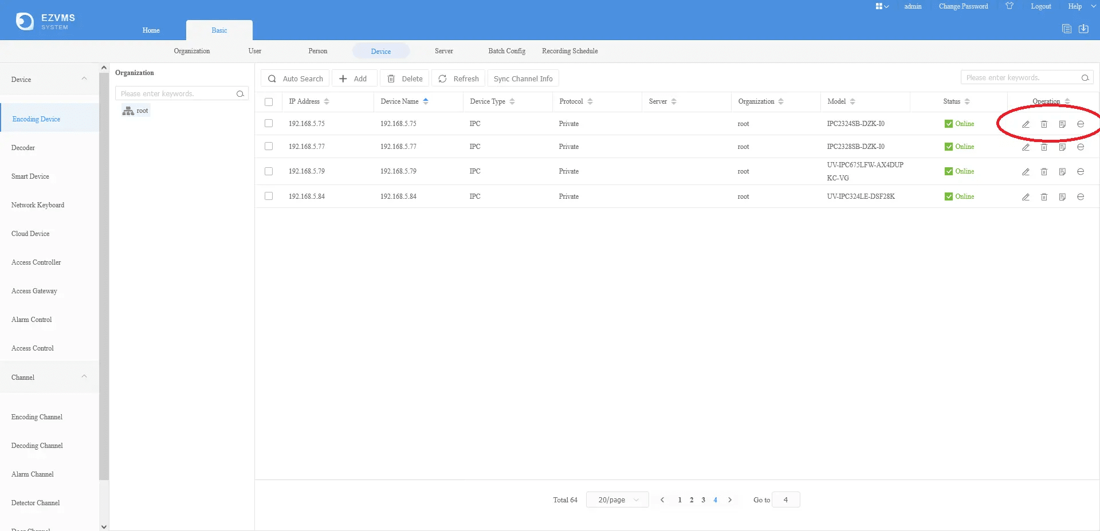
Task: Open the 20/page size dropdown
Action: click(x=618, y=499)
